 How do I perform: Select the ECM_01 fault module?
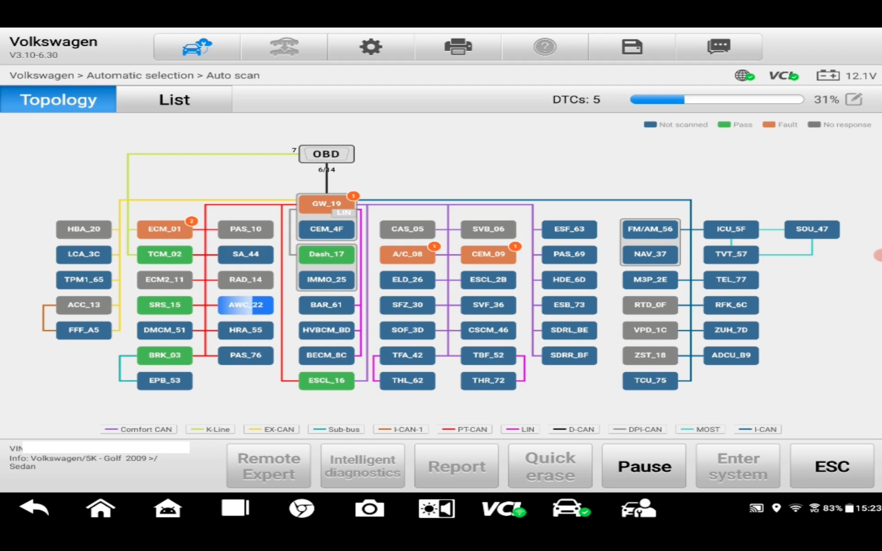point(165,229)
